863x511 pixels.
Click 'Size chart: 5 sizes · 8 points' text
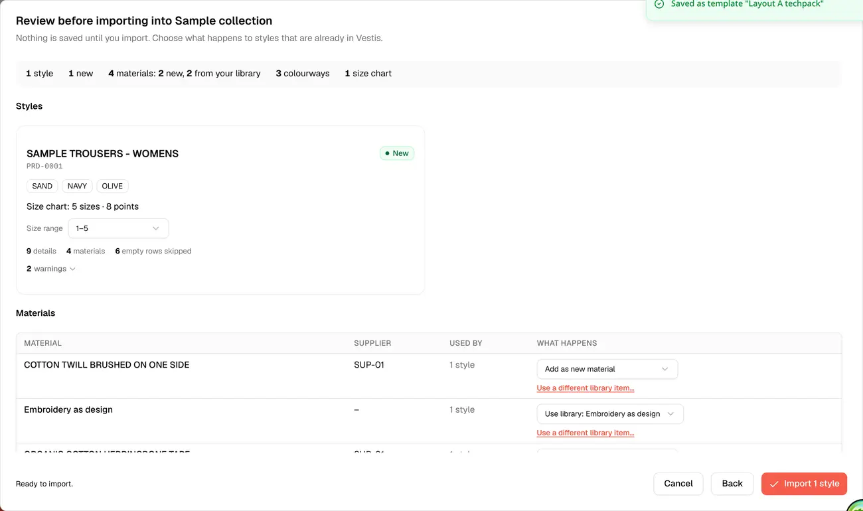(82, 206)
